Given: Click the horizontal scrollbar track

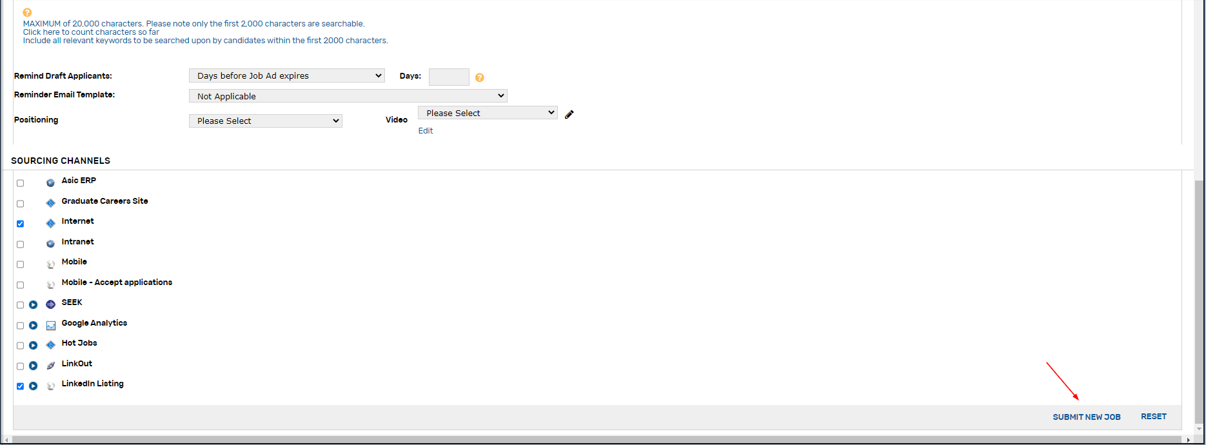Looking at the screenshot, I should tap(597, 440).
